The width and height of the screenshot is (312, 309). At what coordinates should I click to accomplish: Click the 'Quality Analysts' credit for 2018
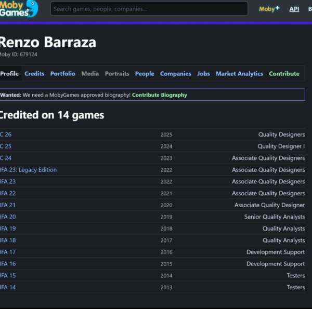click(x=284, y=229)
